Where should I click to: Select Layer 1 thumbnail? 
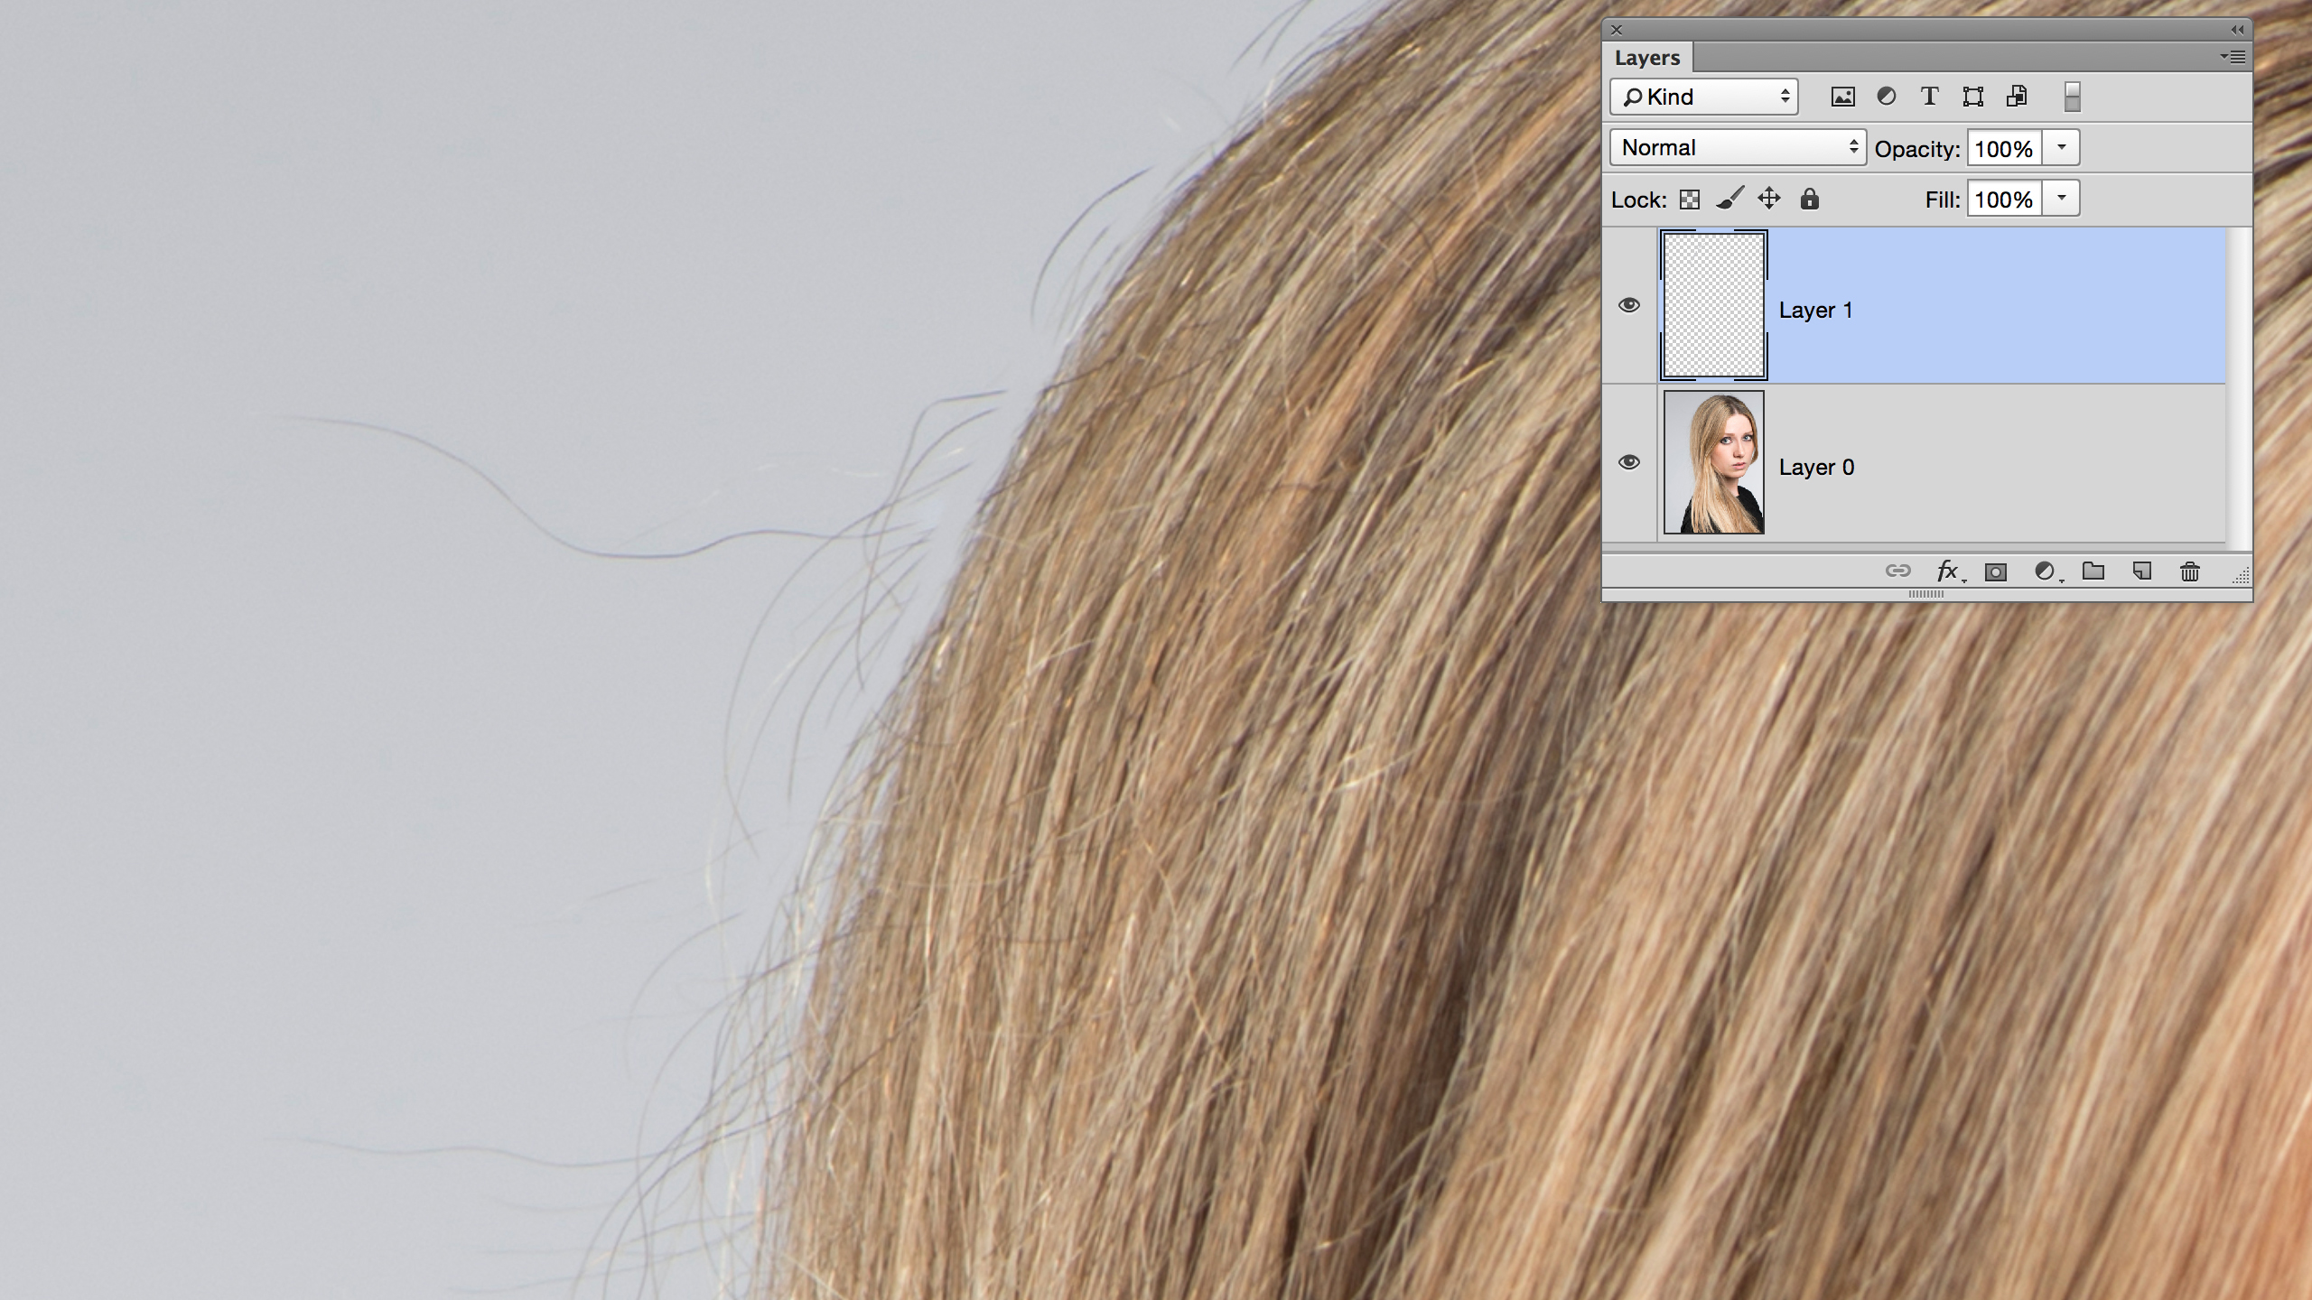[1714, 305]
